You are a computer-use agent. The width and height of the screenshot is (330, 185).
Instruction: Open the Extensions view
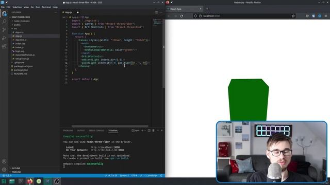pyautogui.click(x=4, y=46)
